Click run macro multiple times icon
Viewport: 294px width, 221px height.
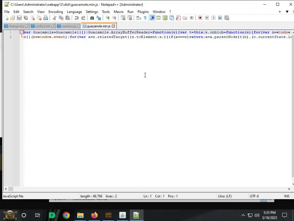point(220,18)
